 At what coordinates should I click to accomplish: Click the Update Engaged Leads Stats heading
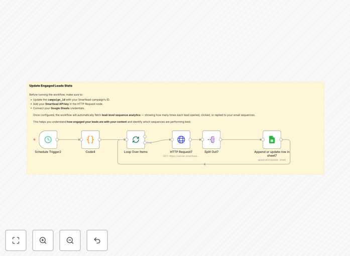coord(51,86)
